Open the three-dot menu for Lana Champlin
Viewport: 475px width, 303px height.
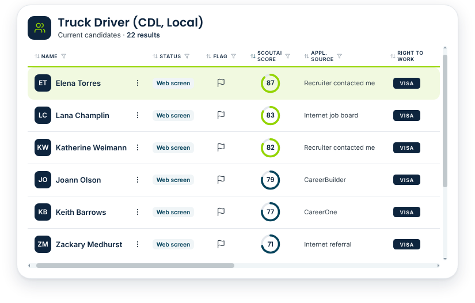click(138, 115)
